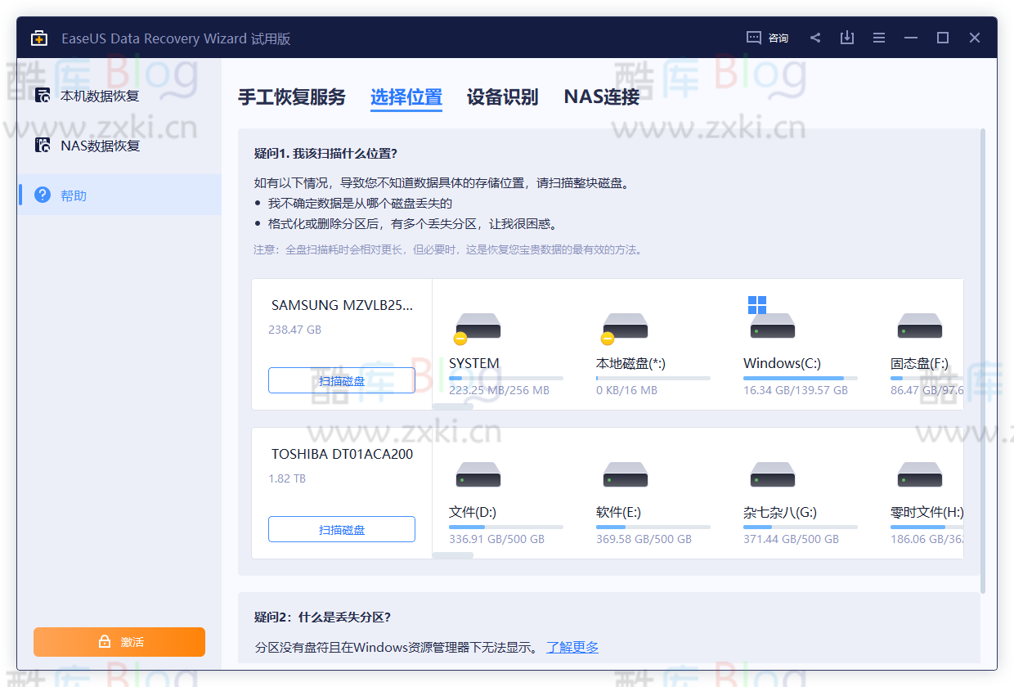Select the Windows(C:) partition icon
This screenshot has width=1014, height=687.
pos(772,327)
